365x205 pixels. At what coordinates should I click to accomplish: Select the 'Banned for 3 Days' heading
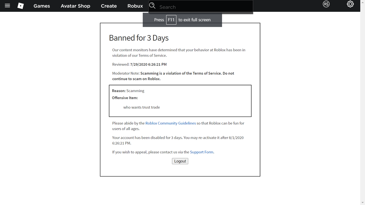(139, 38)
